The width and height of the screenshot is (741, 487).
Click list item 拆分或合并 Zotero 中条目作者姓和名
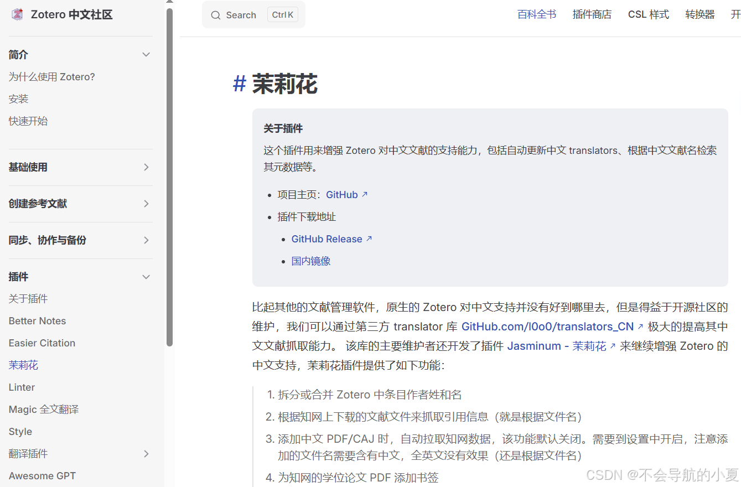370,395
